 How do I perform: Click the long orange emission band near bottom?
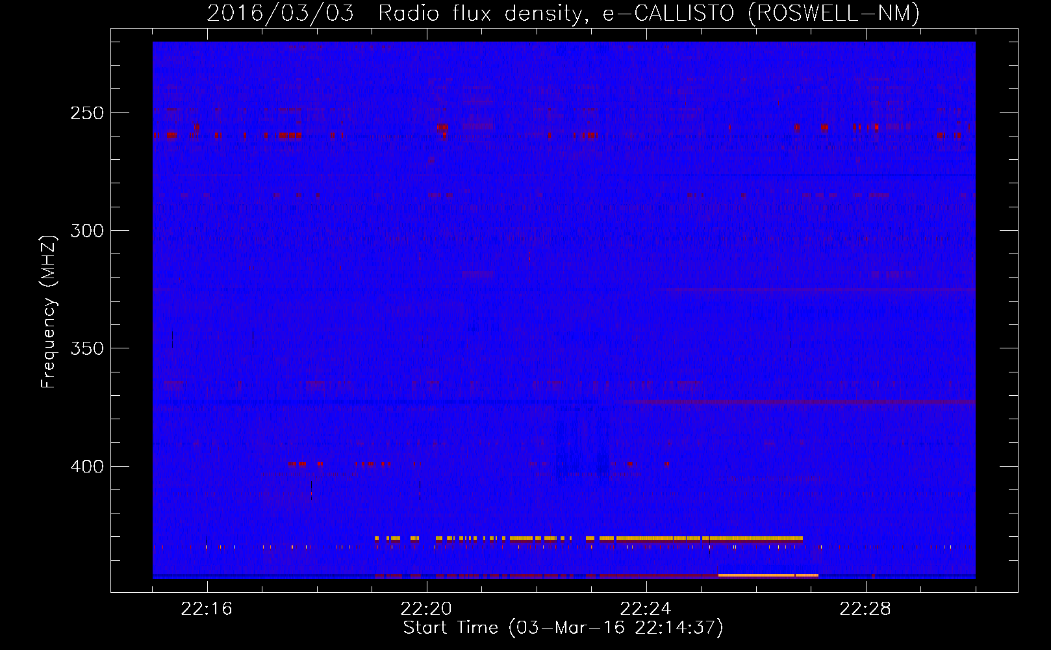[589, 538]
